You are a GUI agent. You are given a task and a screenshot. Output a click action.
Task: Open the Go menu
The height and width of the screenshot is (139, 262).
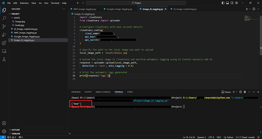pos(40,3)
